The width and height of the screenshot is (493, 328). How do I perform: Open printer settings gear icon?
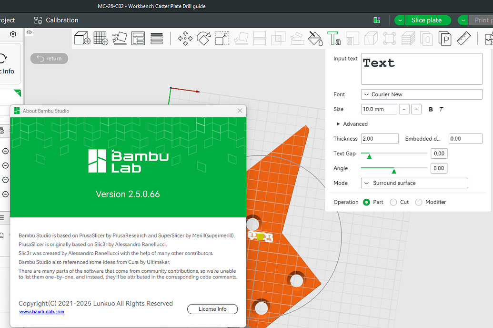(x=13, y=34)
